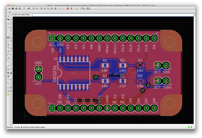Select the Ratsnest tool
Viewport: 202px width, 138px height.
pyautogui.click(x=8, y=88)
